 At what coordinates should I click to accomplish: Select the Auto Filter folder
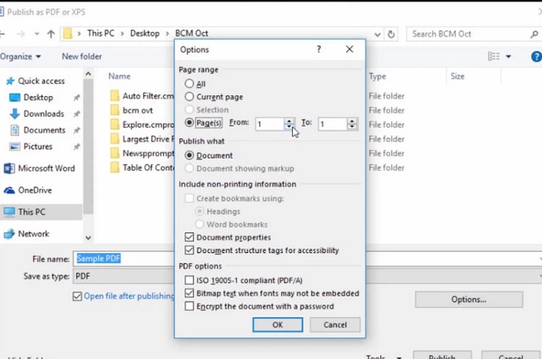tap(142, 96)
